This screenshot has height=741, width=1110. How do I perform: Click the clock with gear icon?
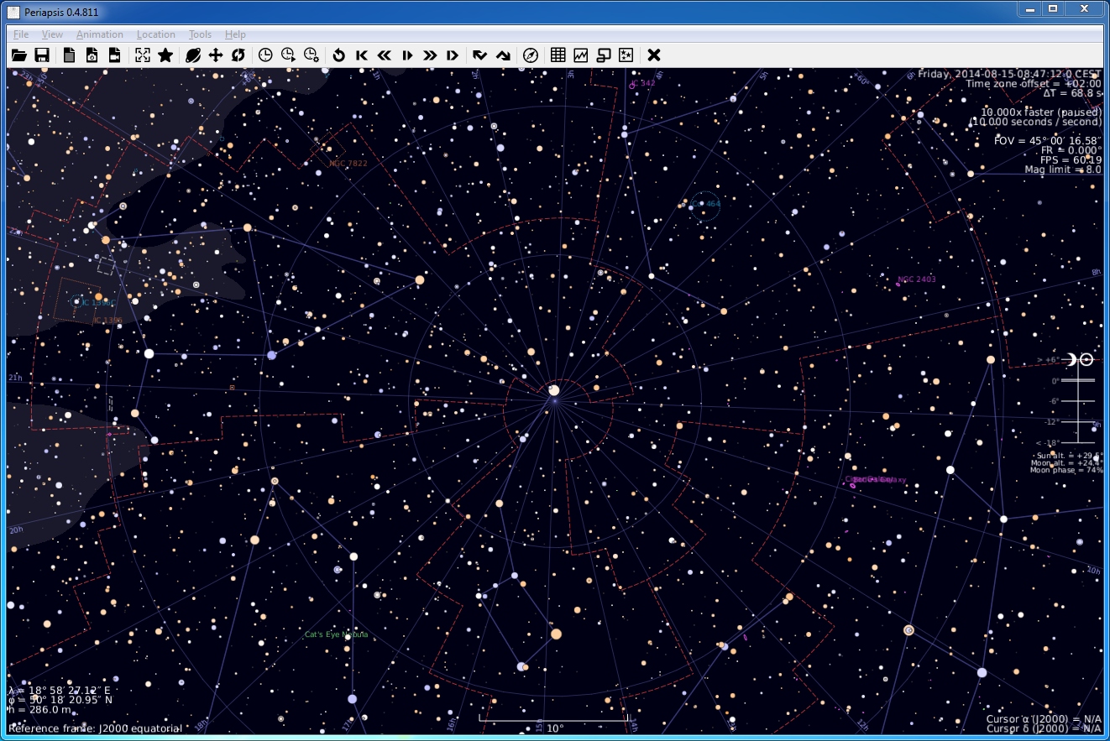(x=311, y=55)
